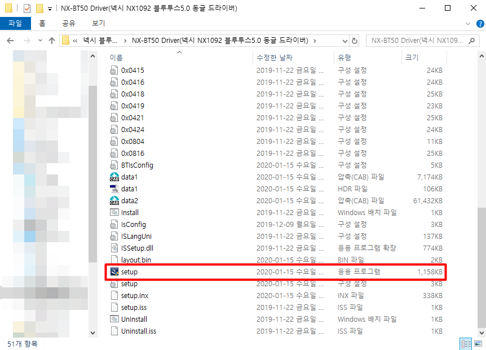Click the 응용 프로그램 확장 type cell
Screen dimensions: 486x350
click(367, 248)
